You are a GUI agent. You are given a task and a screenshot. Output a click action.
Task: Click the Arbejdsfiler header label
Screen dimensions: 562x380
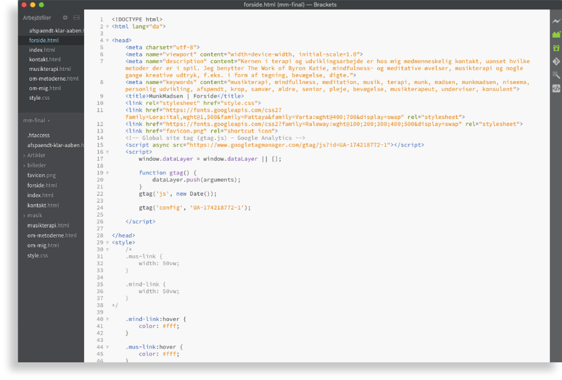37,18
